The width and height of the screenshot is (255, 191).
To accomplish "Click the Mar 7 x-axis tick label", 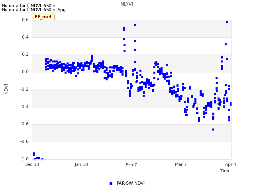I will (x=181, y=164).
